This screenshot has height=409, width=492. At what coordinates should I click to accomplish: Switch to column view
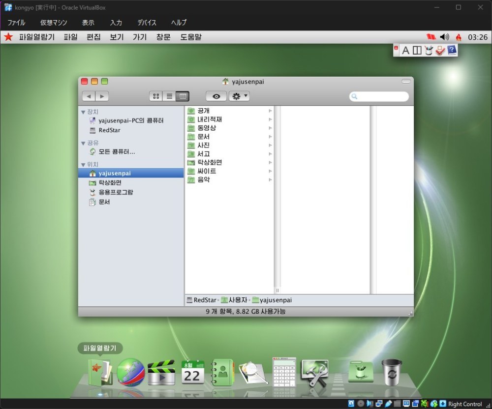(183, 96)
